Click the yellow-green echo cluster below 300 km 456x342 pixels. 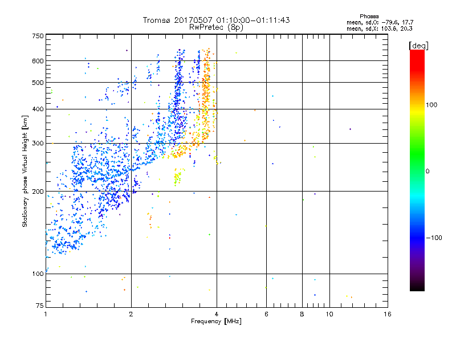pos(178,177)
